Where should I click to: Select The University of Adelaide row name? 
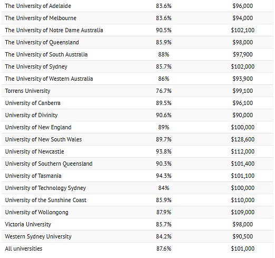[38, 6]
